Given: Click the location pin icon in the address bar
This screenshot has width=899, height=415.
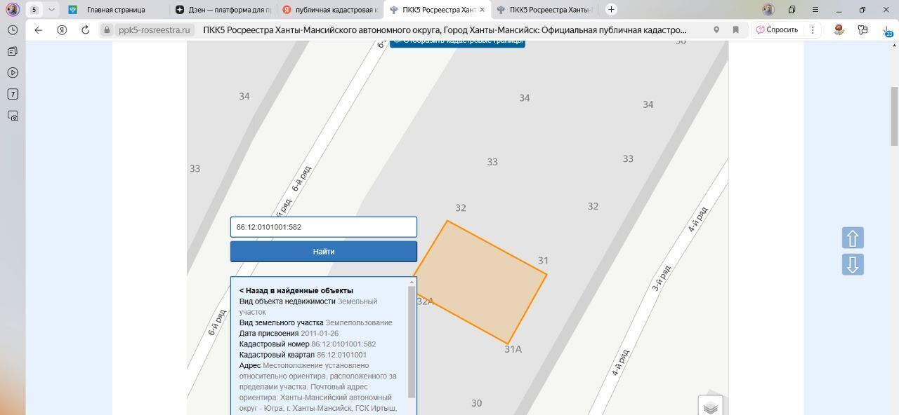Looking at the screenshot, I should 716,30.
